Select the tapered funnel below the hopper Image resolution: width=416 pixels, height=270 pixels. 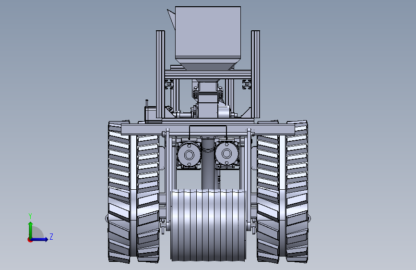tap(208, 64)
